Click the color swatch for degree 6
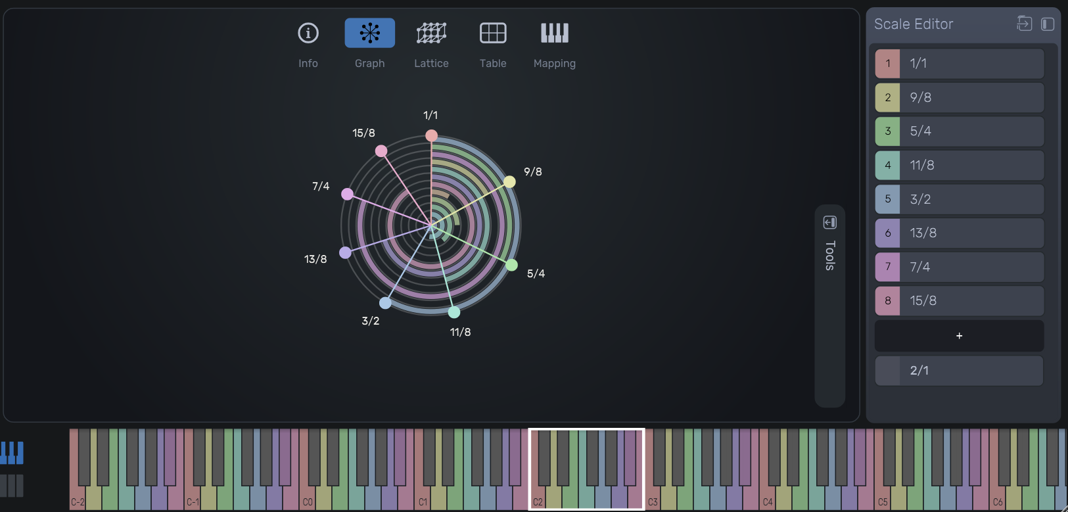This screenshot has width=1068, height=512. 887,233
